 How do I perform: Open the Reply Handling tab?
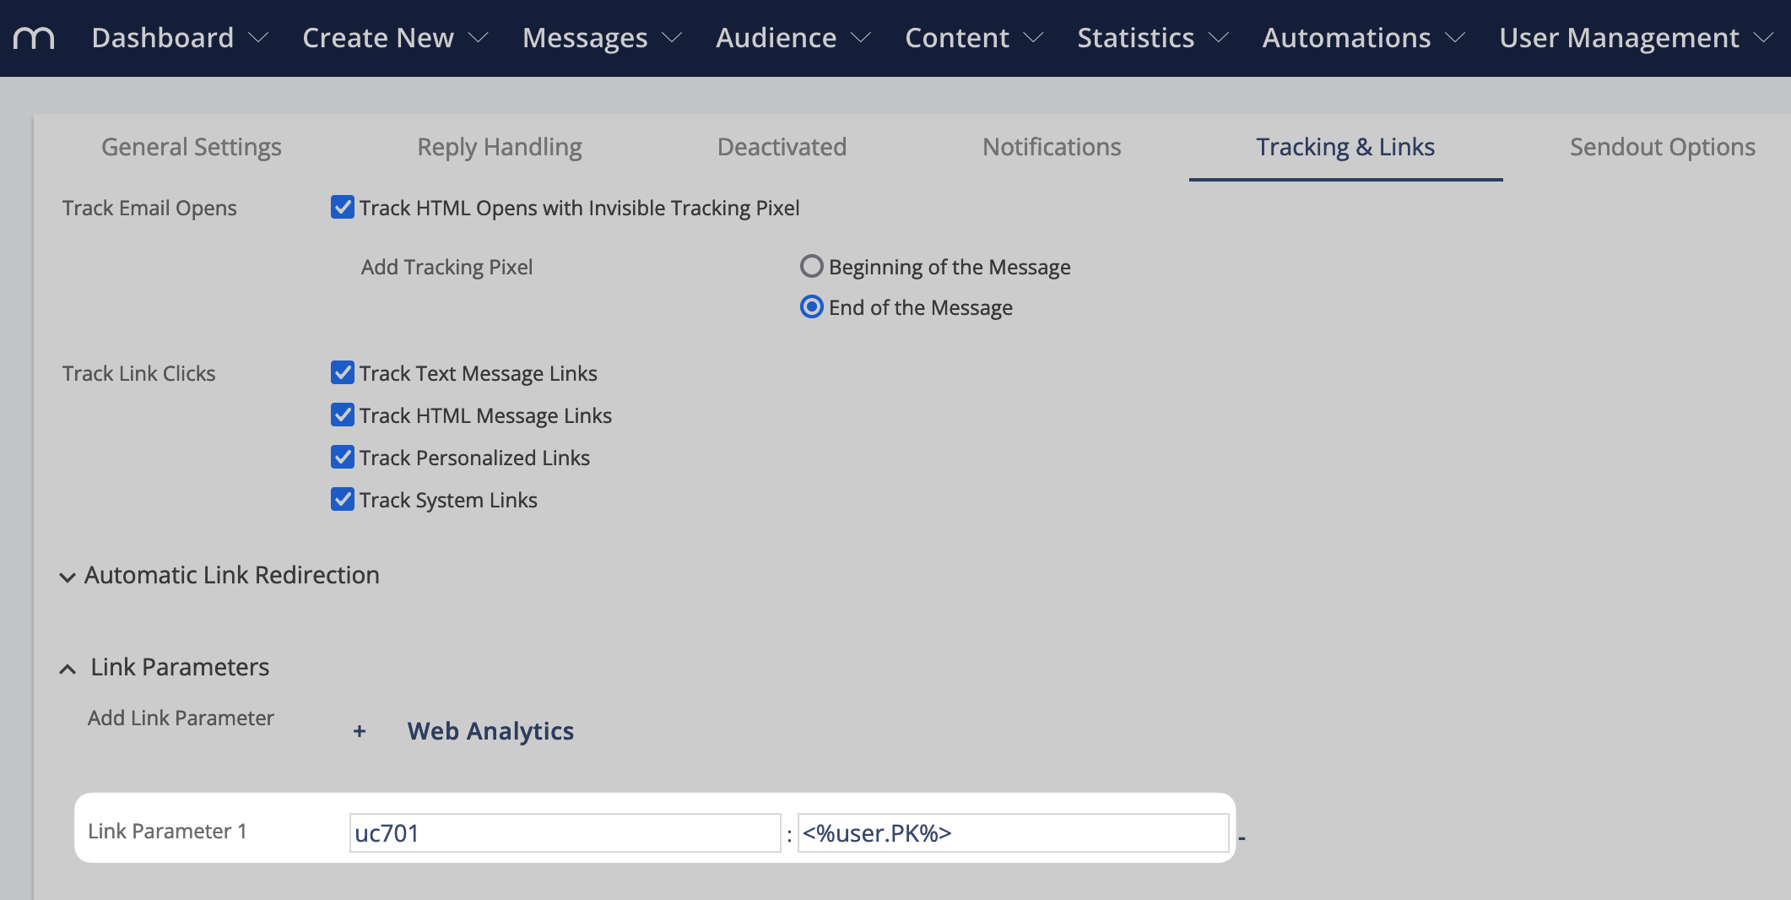(x=500, y=147)
